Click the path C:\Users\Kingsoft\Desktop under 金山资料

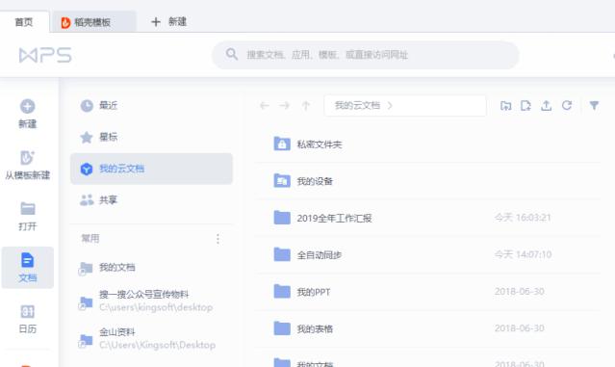pos(157,345)
